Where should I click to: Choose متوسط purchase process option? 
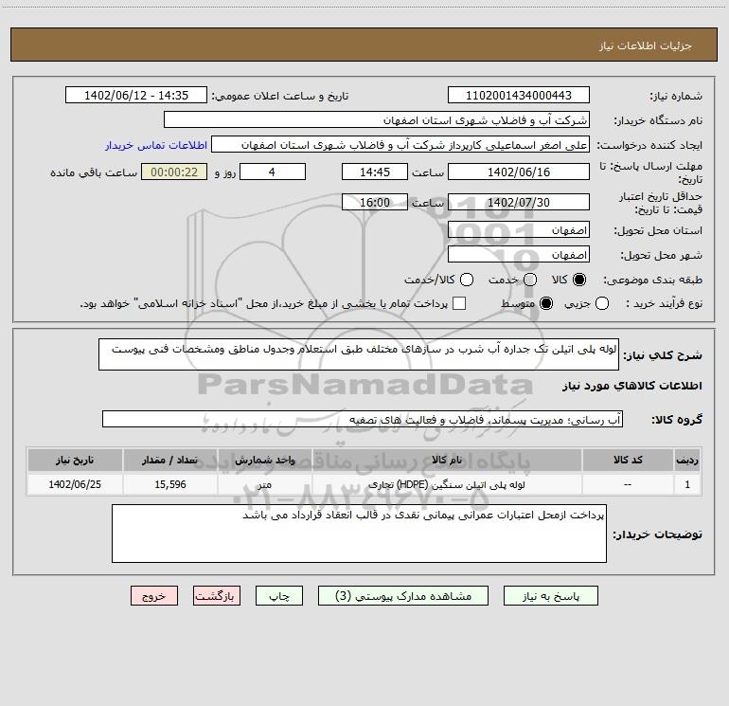pos(546,303)
